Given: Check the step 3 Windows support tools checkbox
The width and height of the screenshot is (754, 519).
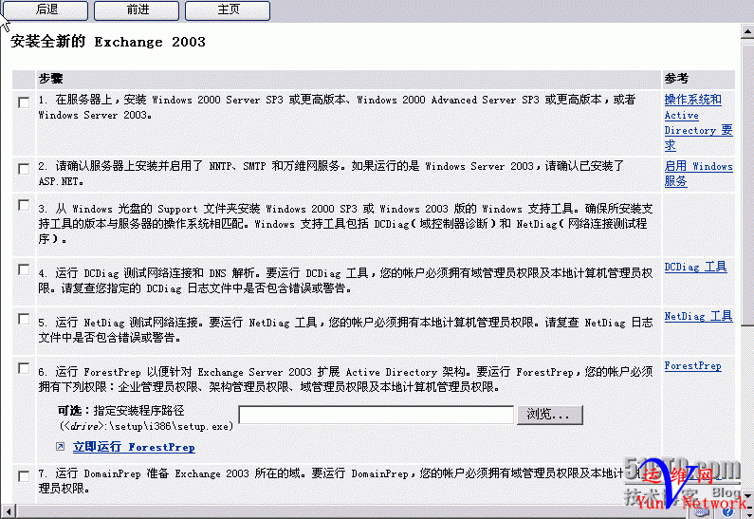Looking at the screenshot, I should (x=24, y=205).
